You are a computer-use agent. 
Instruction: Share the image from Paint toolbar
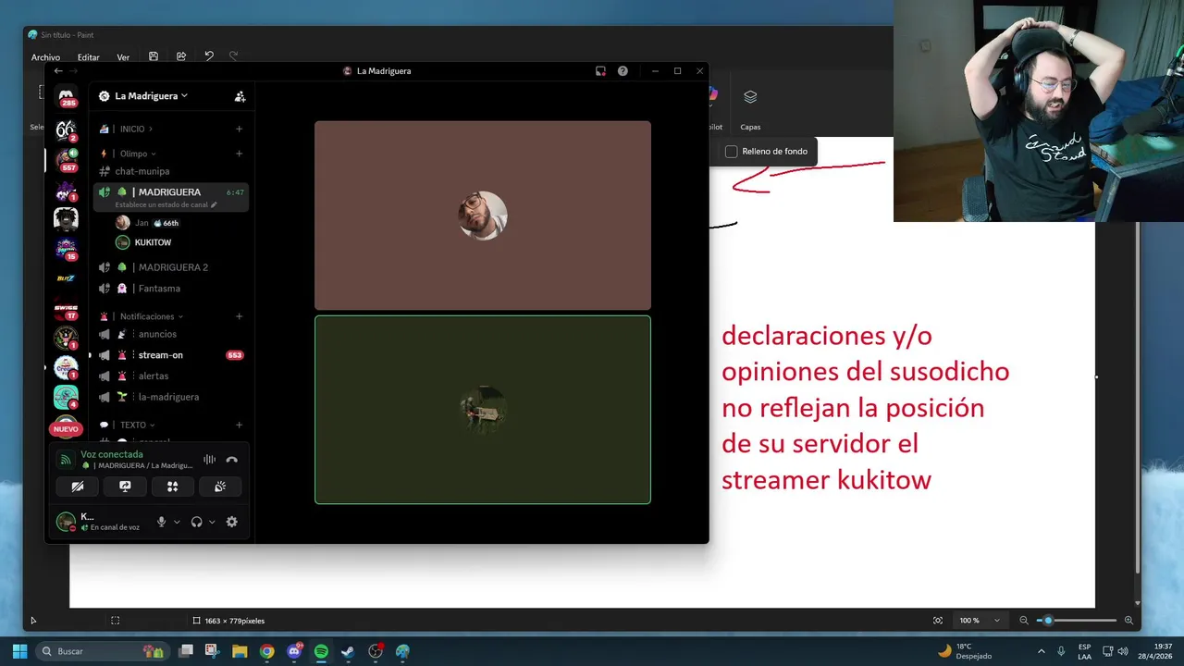tap(181, 56)
